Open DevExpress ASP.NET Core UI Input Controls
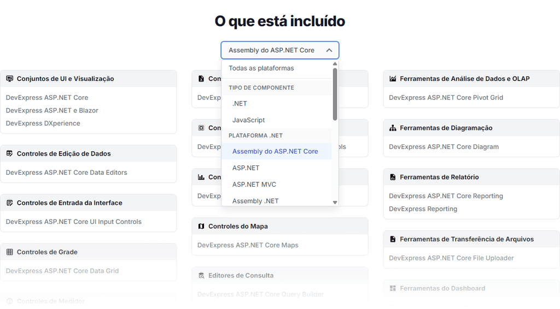This screenshot has width=560, height=309. tap(74, 222)
